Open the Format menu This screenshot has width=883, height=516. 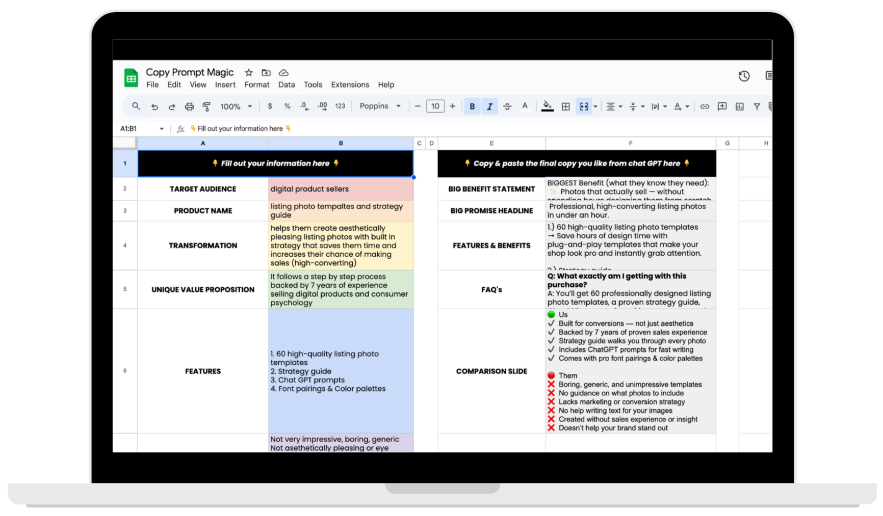(256, 85)
